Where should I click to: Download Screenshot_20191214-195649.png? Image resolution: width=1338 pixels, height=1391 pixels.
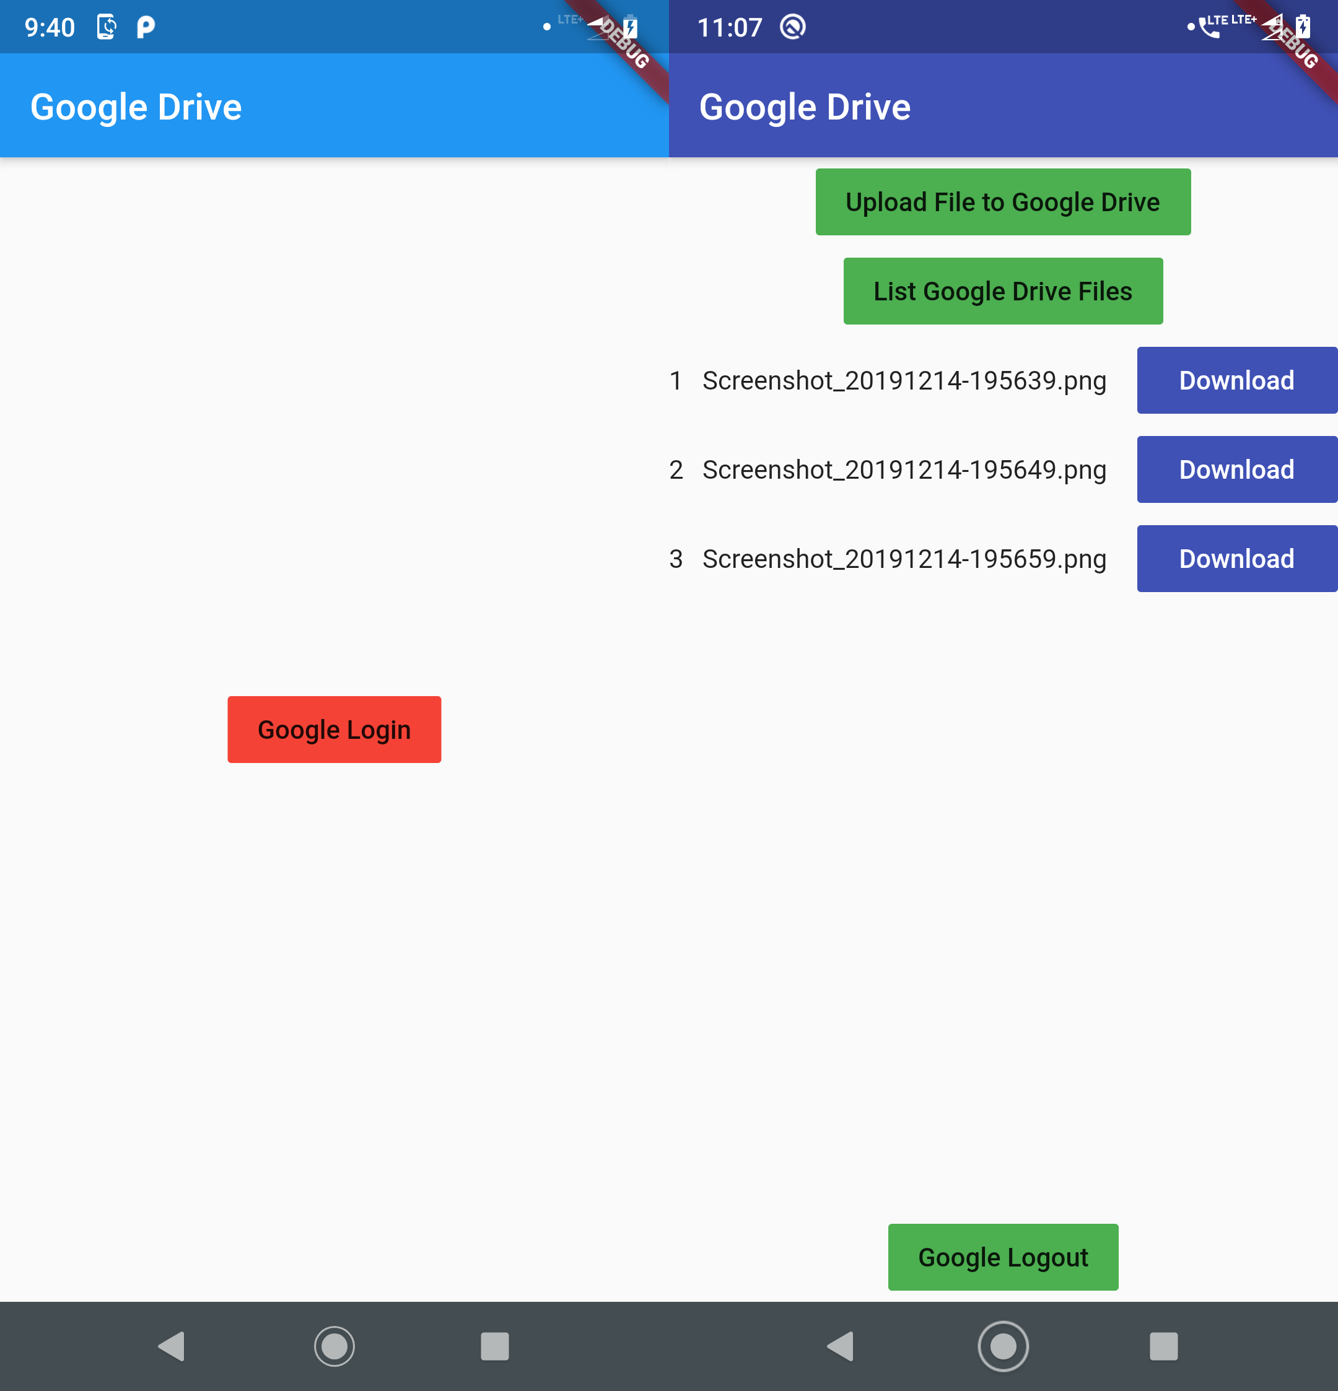click(1236, 470)
